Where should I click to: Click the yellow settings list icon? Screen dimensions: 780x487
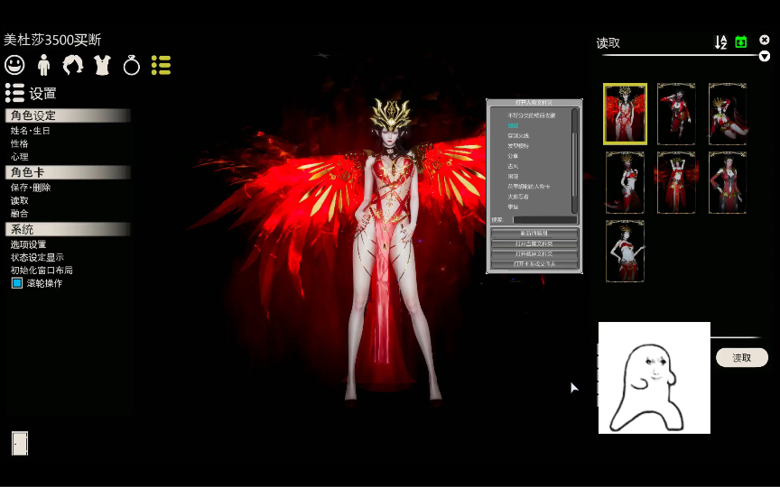click(x=161, y=65)
